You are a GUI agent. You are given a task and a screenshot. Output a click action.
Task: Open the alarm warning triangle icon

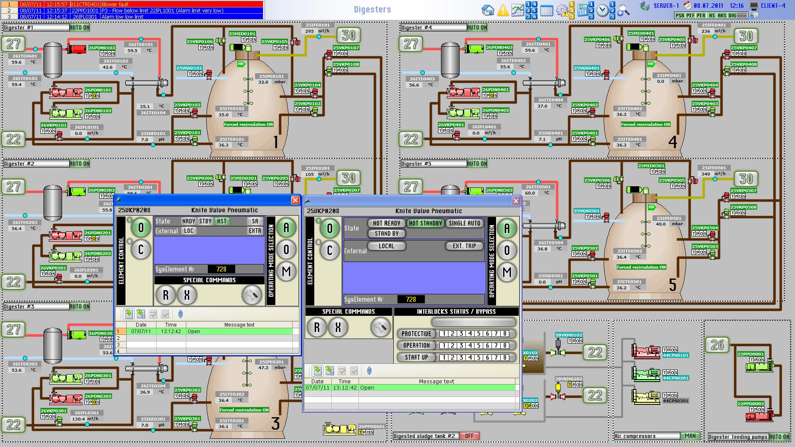pos(503,10)
